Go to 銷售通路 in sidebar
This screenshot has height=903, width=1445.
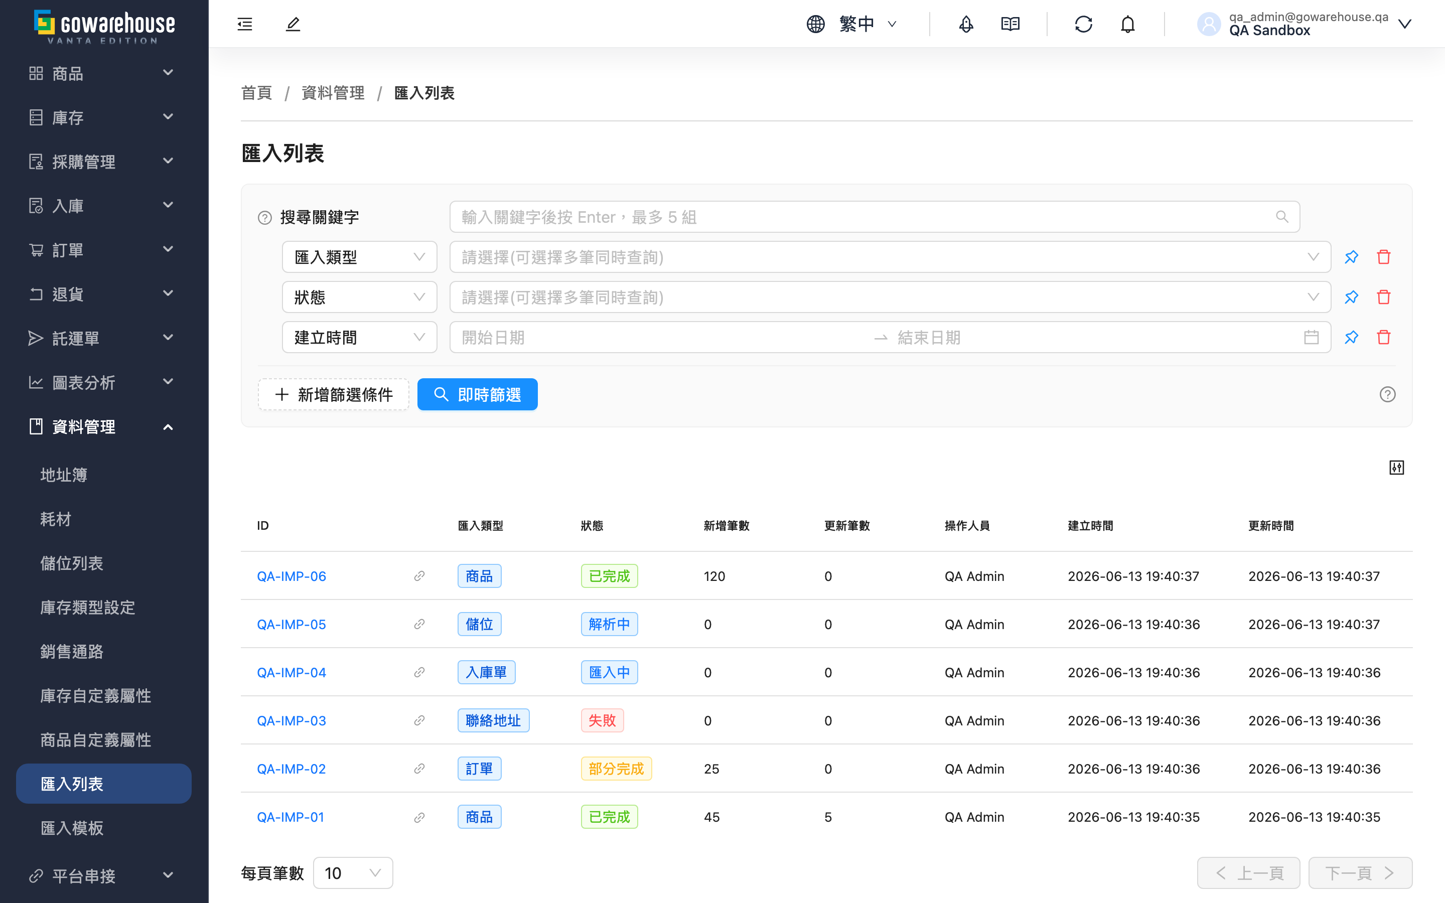click(104, 652)
